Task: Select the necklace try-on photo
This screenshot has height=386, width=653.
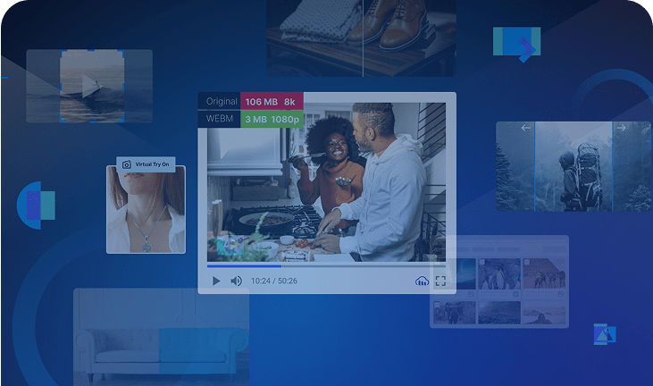Action: pos(146,209)
